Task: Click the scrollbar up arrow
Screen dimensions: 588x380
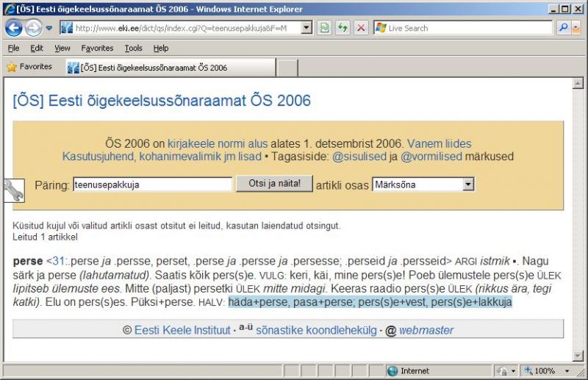Action: (x=578, y=83)
